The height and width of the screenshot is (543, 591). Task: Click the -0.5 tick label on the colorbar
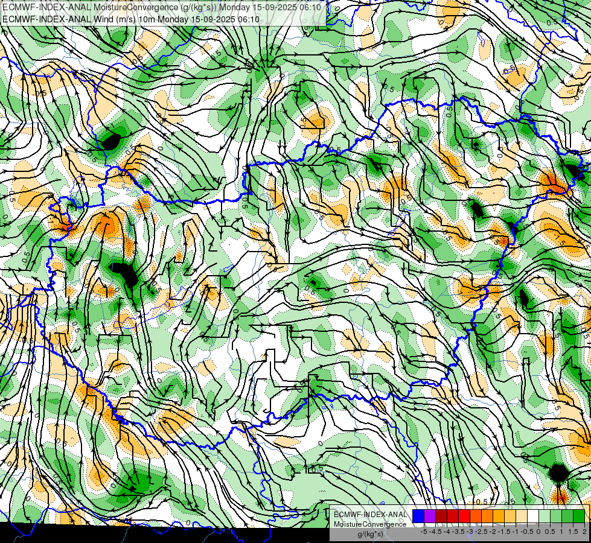527,532
